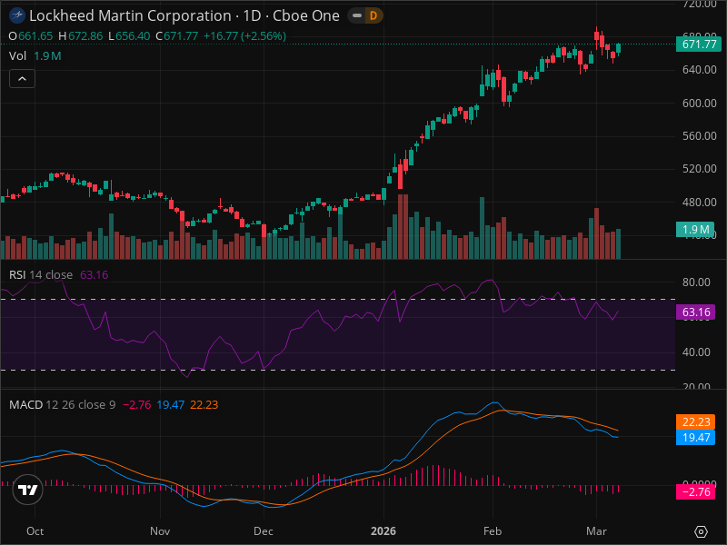Click the 80.00 RSI scale label
Viewport: 727px width, 545px height.
point(696,282)
